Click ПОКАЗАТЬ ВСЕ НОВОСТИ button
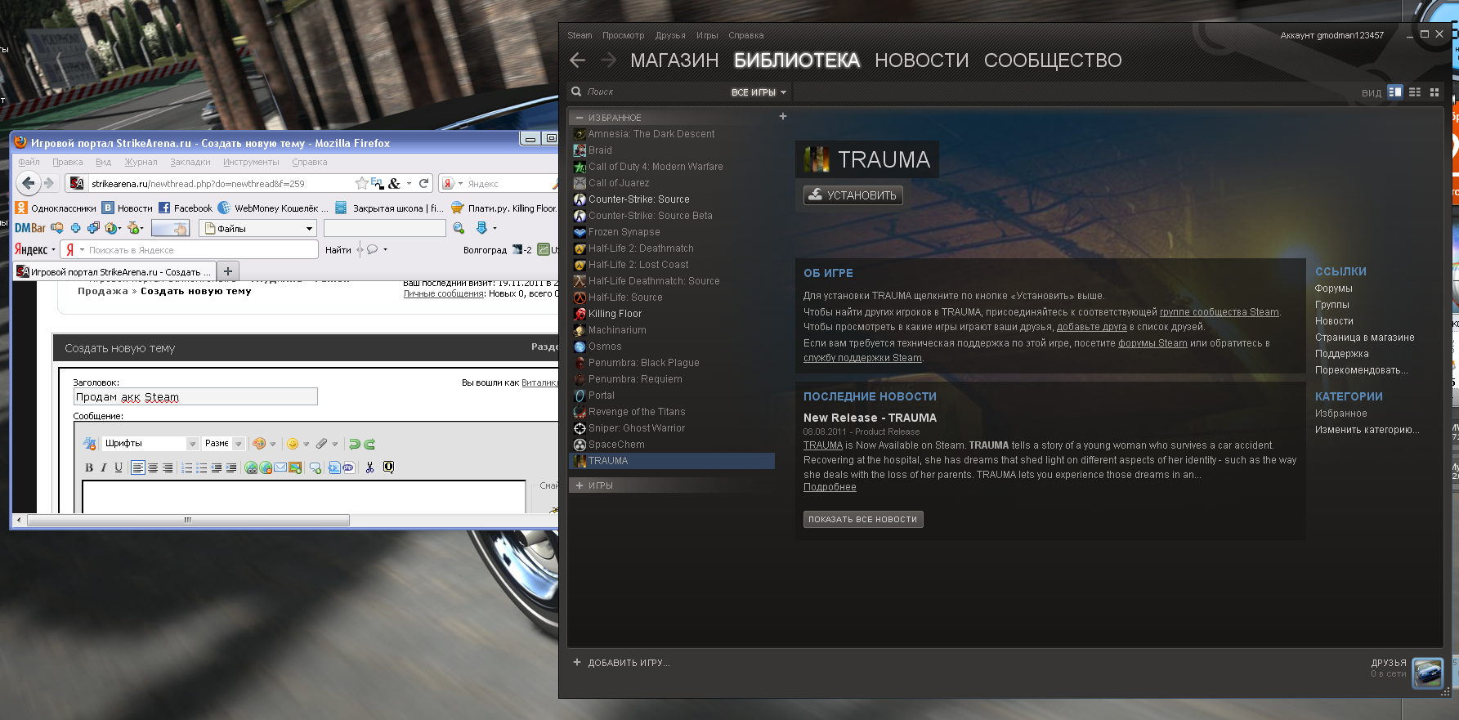 862,519
